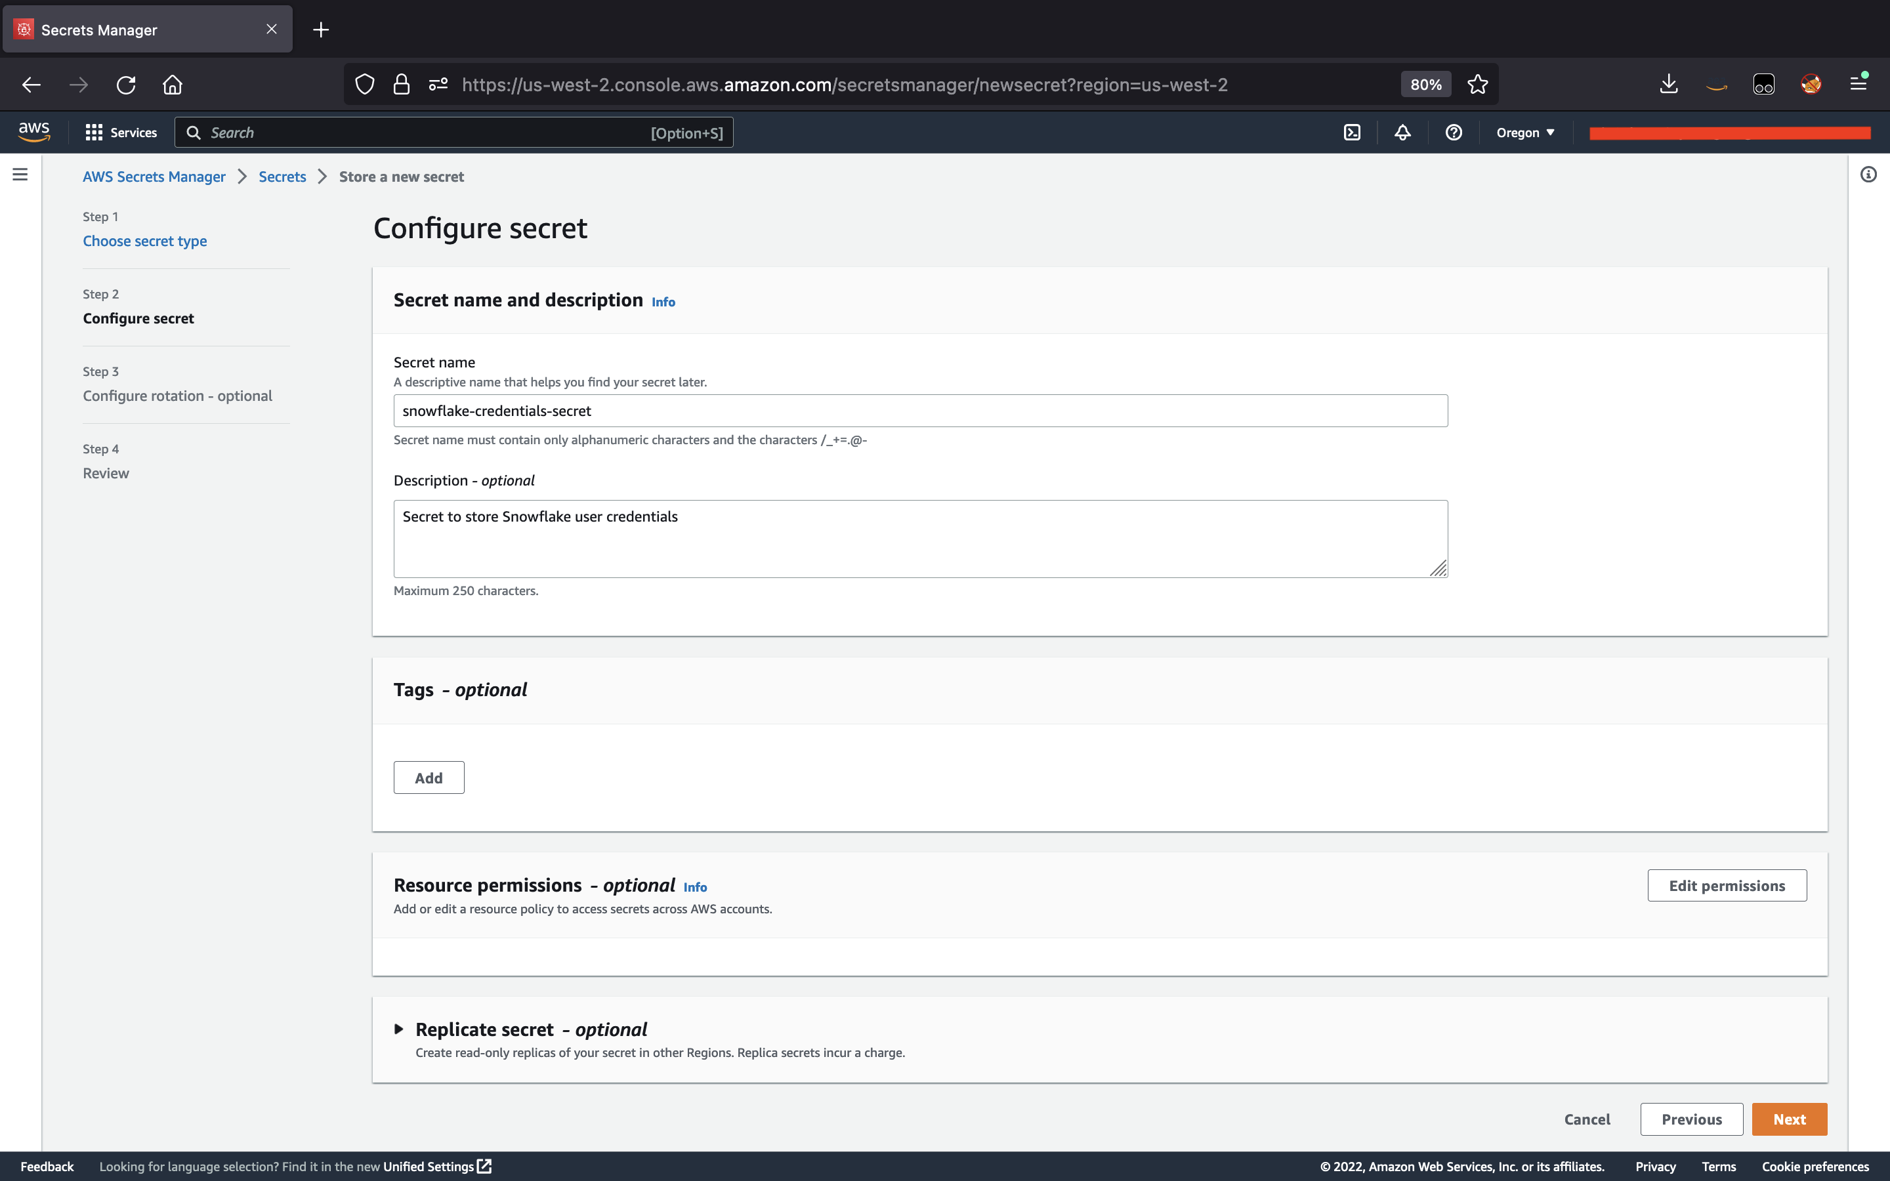Click 'Store a new secret' breadcrumb text

402,176
